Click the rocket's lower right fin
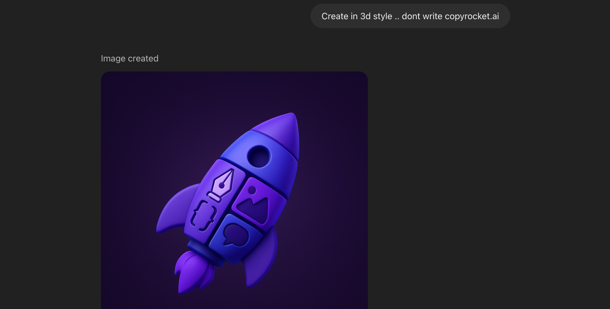This screenshot has width=610, height=309. (262, 259)
